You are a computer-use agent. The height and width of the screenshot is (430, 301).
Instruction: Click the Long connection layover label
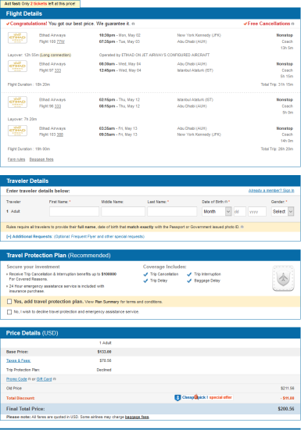pyautogui.click(x=56, y=56)
